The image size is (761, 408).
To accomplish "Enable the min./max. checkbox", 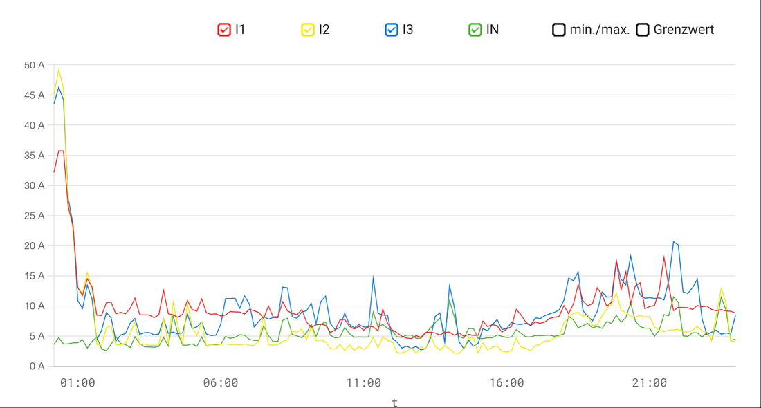I will 558,30.
